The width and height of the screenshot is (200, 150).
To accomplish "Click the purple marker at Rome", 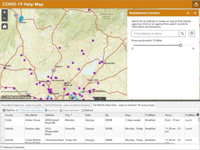I will (x=5, y=68).
